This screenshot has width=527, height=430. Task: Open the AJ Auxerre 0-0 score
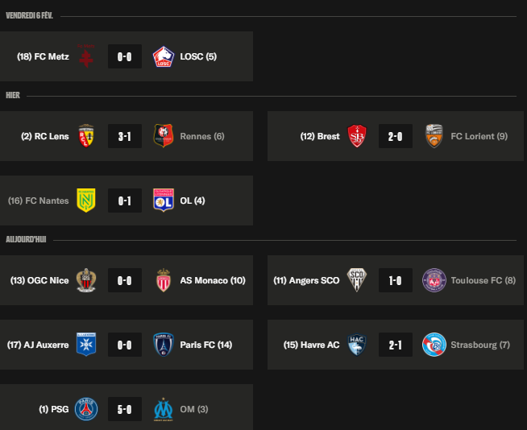125,345
